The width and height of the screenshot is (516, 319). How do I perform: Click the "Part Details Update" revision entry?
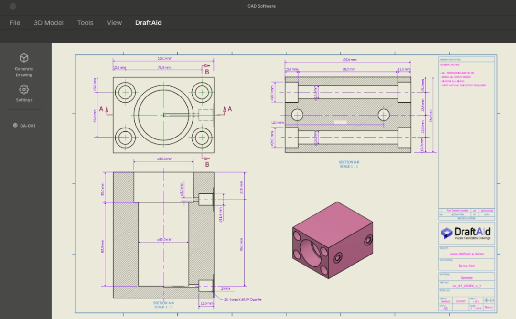point(457,211)
